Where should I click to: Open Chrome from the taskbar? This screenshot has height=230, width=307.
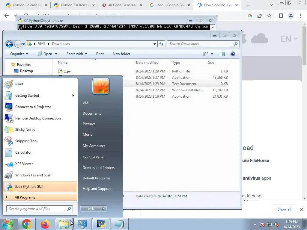27,224
